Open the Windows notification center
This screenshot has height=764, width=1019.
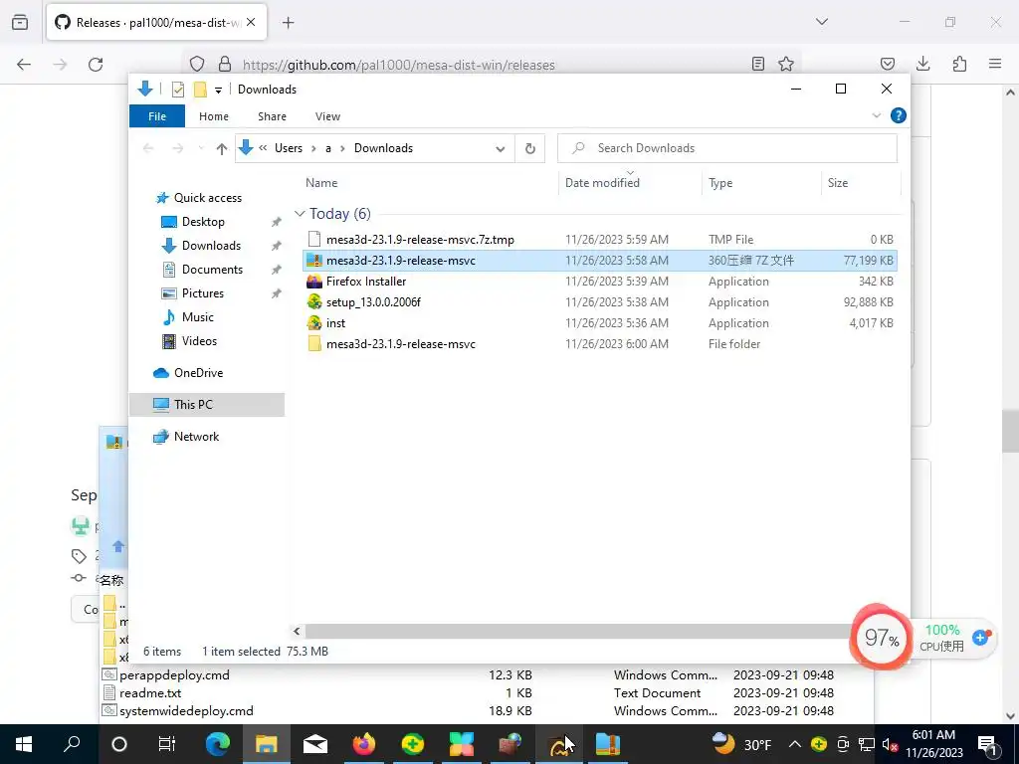pos(987,744)
